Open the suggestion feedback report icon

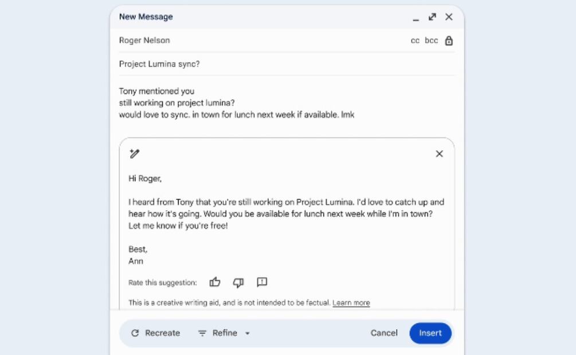[262, 282]
